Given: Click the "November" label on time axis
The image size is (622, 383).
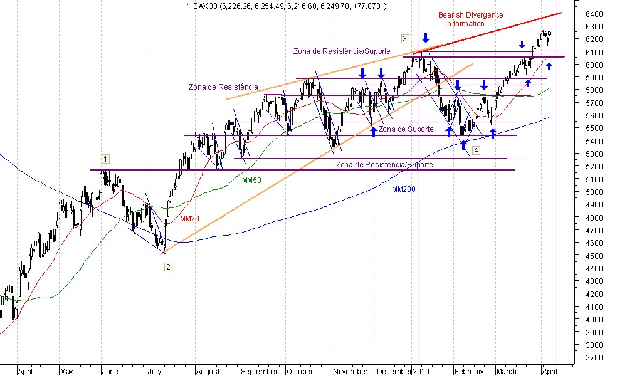Looking at the screenshot, I should (x=351, y=372).
